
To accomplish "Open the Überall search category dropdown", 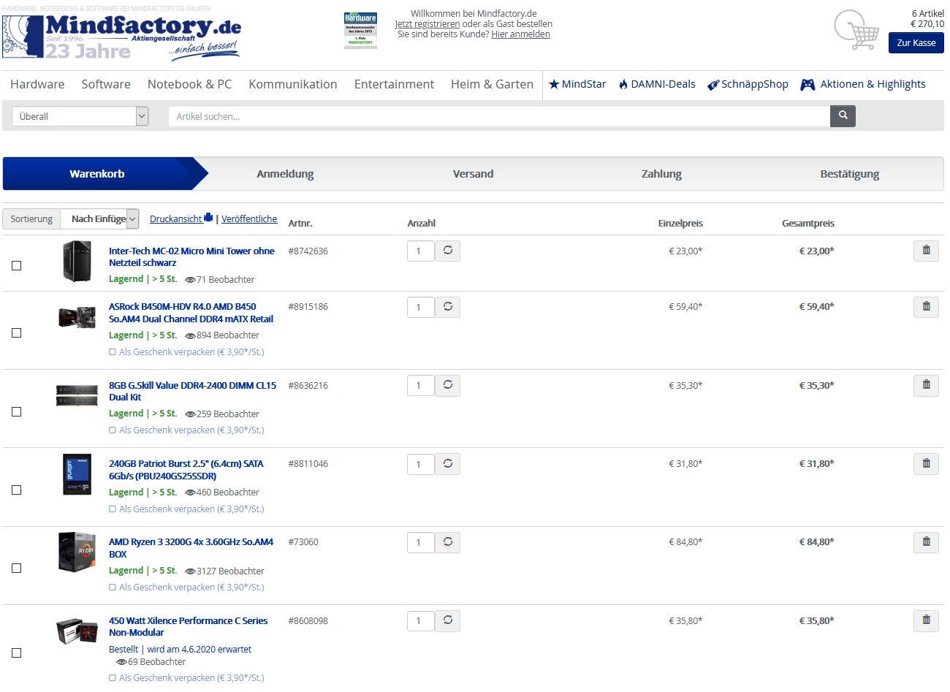I will (x=80, y=116).
